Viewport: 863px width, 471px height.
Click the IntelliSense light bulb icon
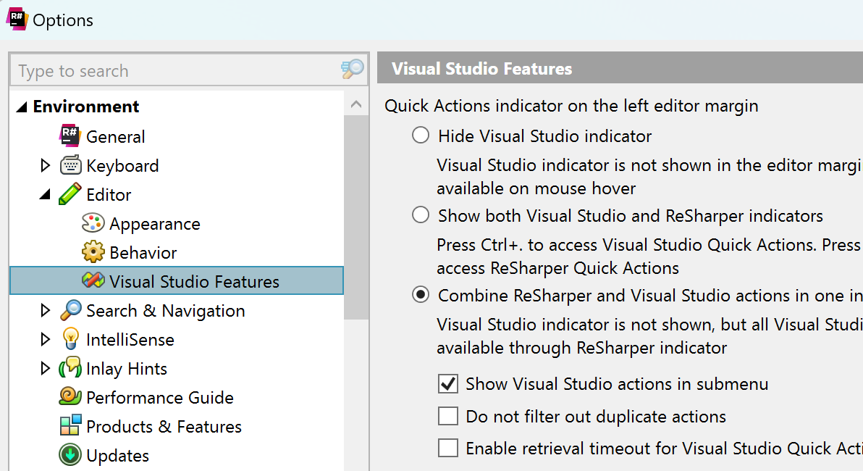click(x=70, y=339)
